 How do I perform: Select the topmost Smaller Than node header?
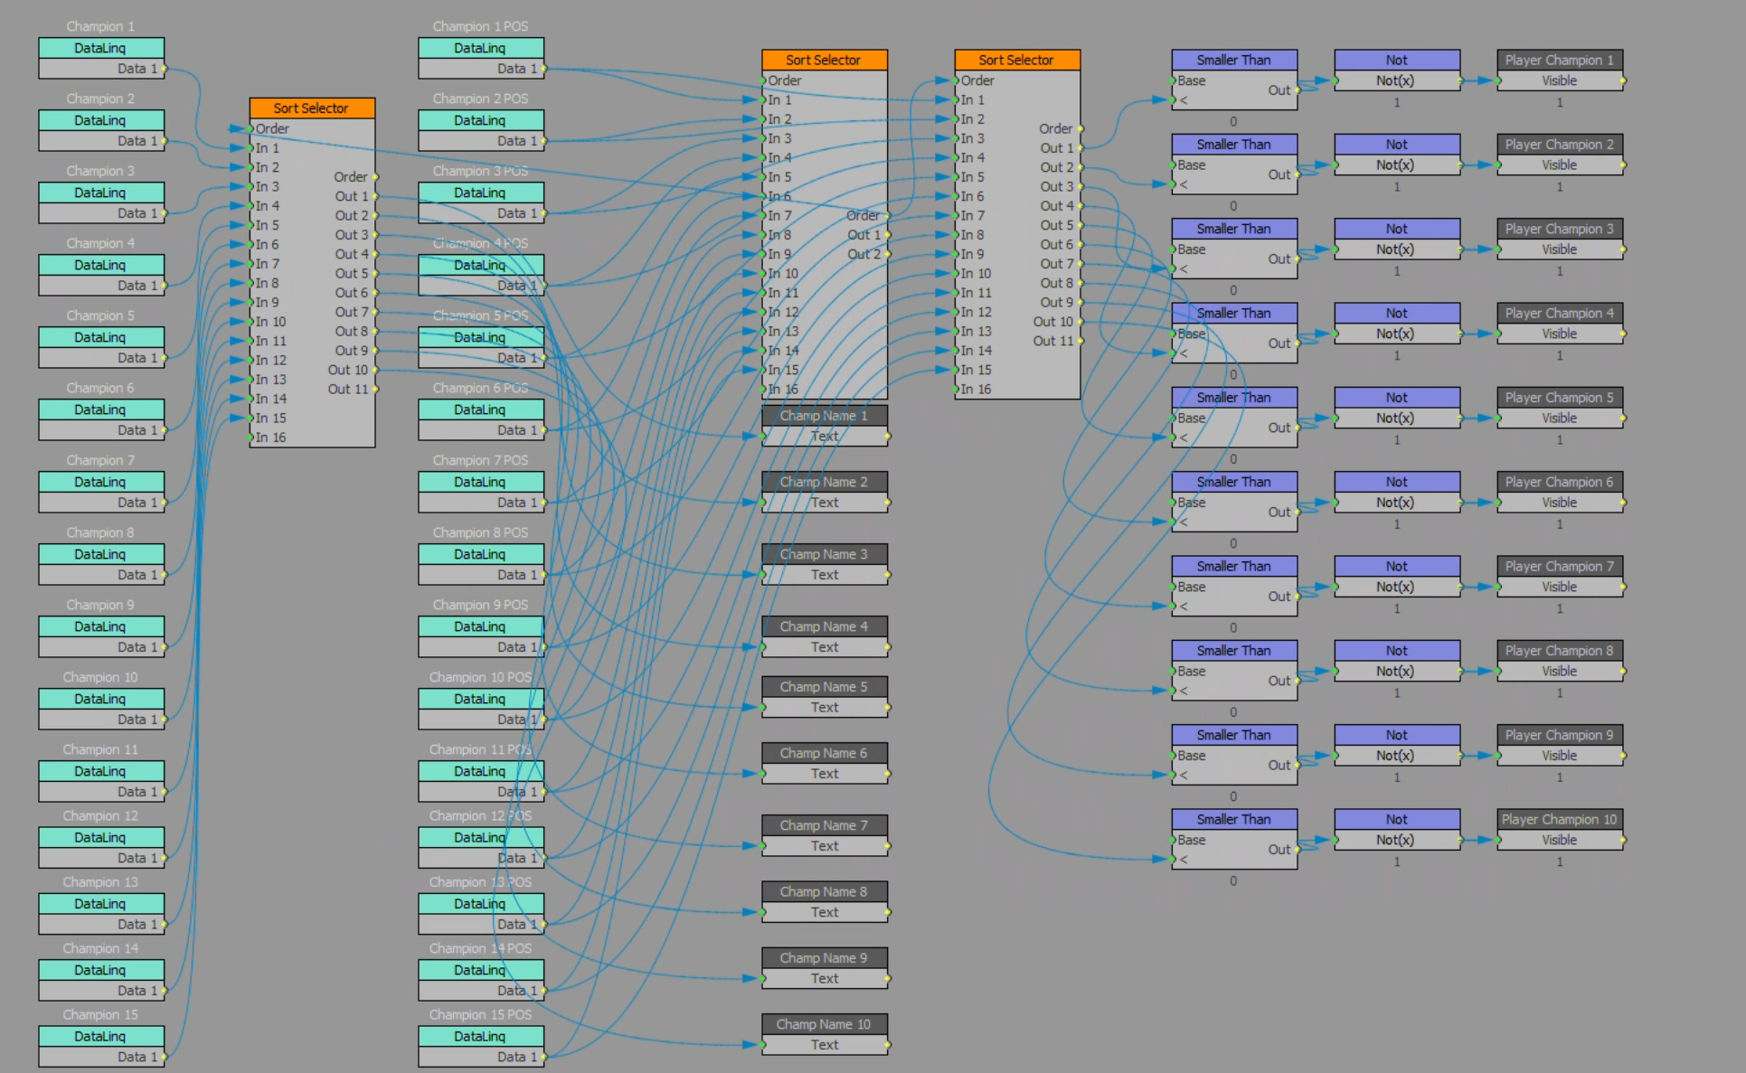[1233, 60]
